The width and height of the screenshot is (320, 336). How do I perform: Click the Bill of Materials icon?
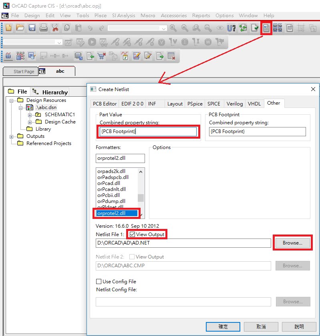click(x=290, y=28)
